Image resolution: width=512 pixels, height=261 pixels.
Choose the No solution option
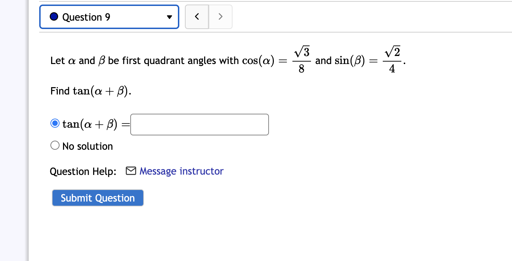pyautogui.click(x=55, y=145)
